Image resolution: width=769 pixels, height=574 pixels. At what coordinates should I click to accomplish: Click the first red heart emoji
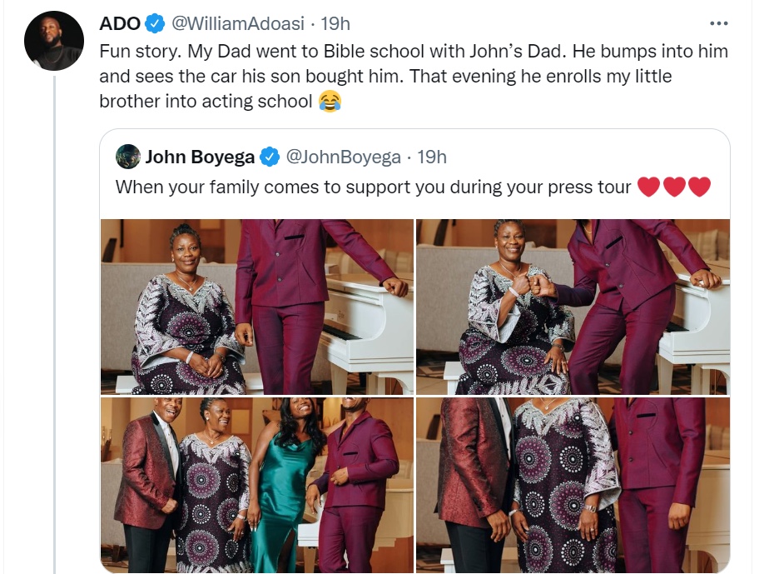coord(648,187)
